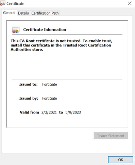This screenshot has height=165, width=135.
Task: Click the 2/3/2021 start date
Action: [x=49, y=112]
